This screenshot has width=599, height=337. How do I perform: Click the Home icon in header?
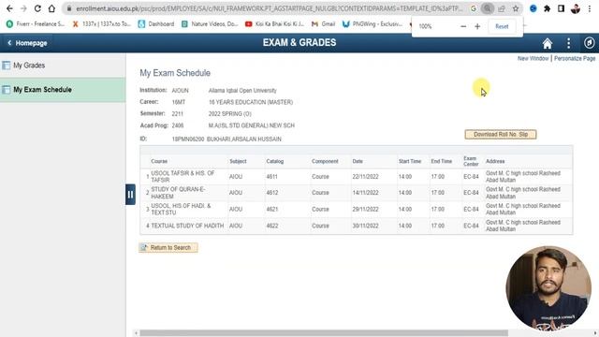pos(547,43)
